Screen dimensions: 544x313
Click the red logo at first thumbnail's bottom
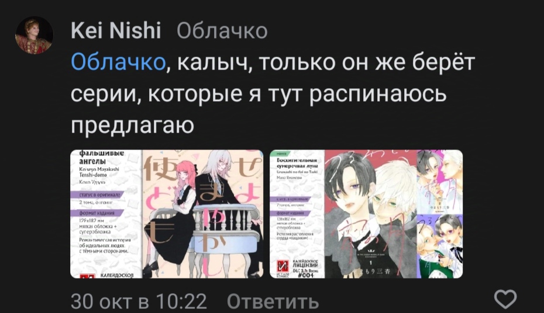pos(87,276)
